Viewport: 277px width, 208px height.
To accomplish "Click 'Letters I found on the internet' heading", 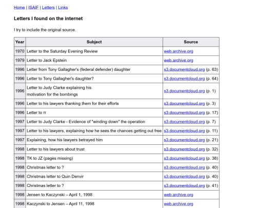I will (x=48, y=18).
